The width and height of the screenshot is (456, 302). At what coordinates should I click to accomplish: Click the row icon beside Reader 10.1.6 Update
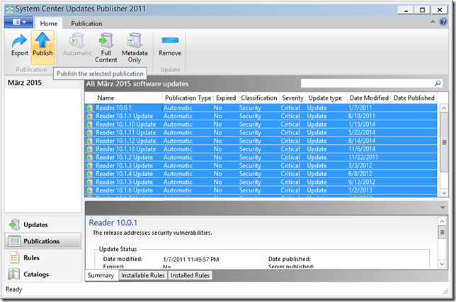coord(89,190)
